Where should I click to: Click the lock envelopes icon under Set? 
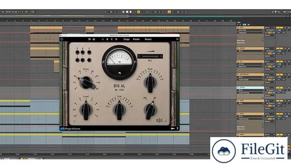pos(249,25)
